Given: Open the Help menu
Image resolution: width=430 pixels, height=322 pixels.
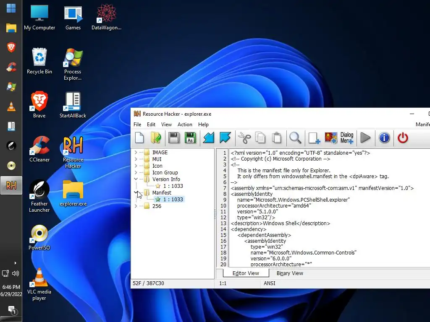Looking at the screenshot, I should click(204, 124).
